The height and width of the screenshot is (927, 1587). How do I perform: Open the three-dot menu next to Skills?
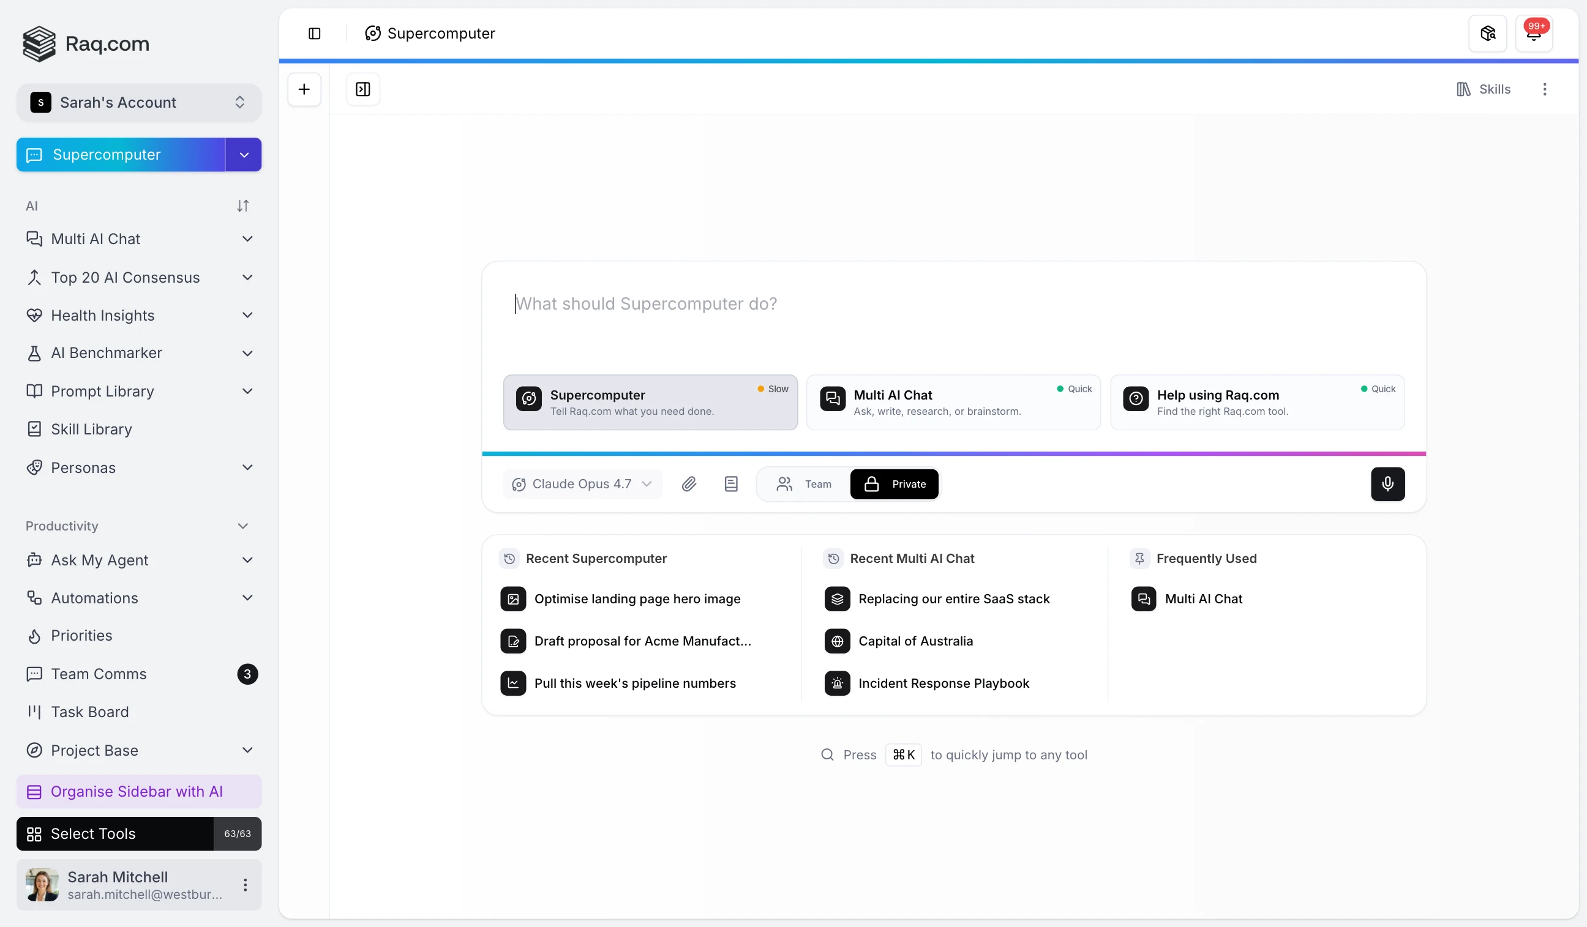coord(1544,89)
